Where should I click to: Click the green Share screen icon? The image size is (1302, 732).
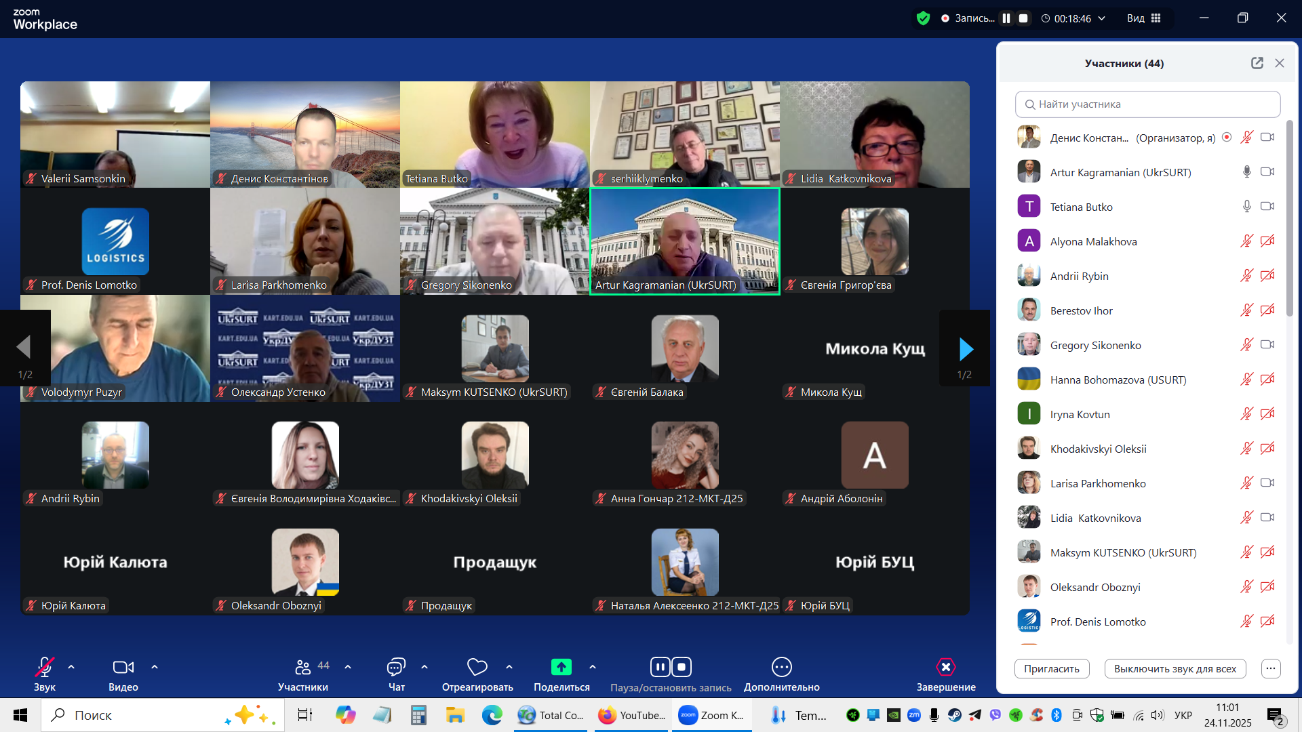[x=561, y=668]
